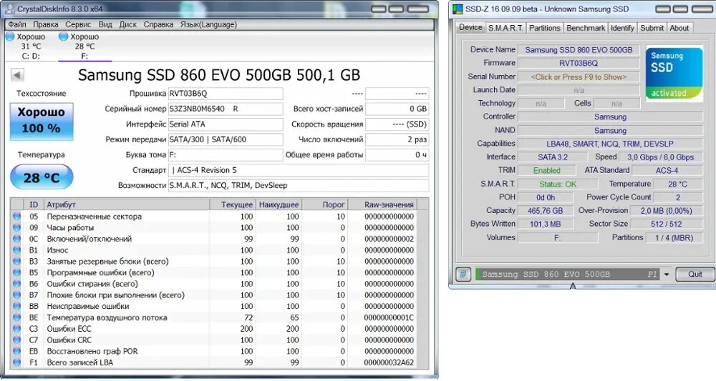The image size is (716, 381).
Task: Click the status orb for attribute 0C
Action: click(17, 239)
